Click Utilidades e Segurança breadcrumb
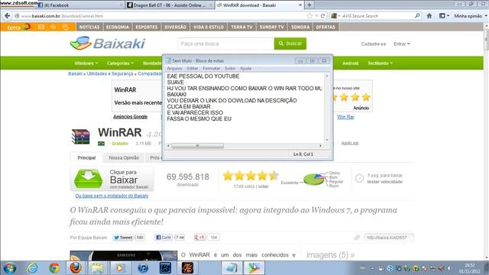Image resolution: width=489 pixels, height=275 pixels. tap(110, 73)
